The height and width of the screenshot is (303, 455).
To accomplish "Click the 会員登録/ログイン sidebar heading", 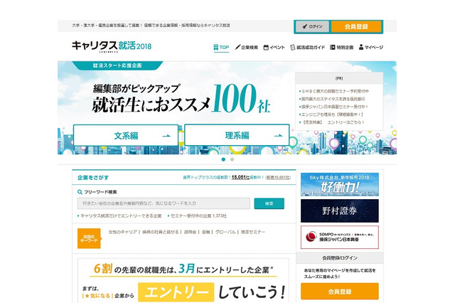I will click(x=340, y=257).
